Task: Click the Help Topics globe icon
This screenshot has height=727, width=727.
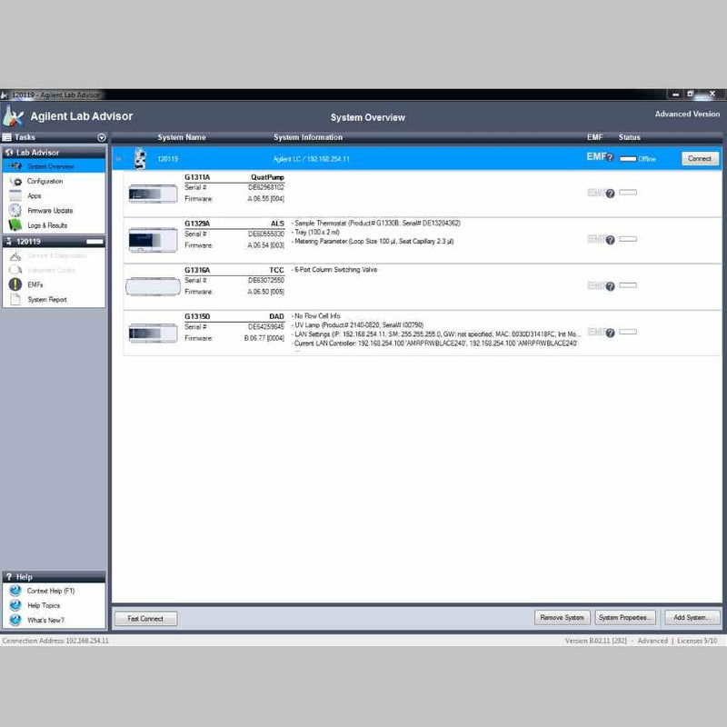Action: (x=15, y=605)
